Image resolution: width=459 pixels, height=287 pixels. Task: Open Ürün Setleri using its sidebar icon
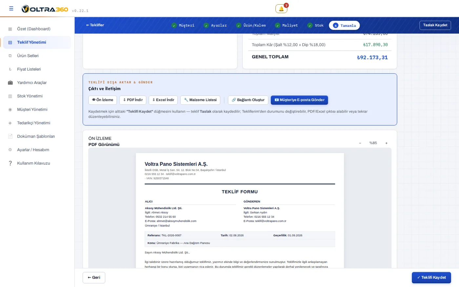tap(10, 56)
